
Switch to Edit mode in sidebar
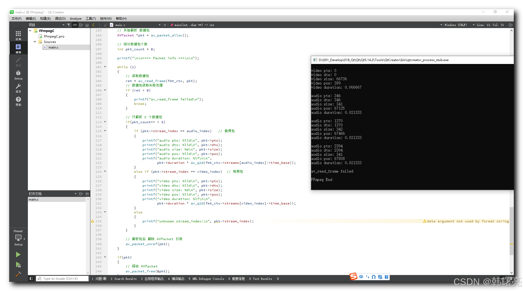18,48
